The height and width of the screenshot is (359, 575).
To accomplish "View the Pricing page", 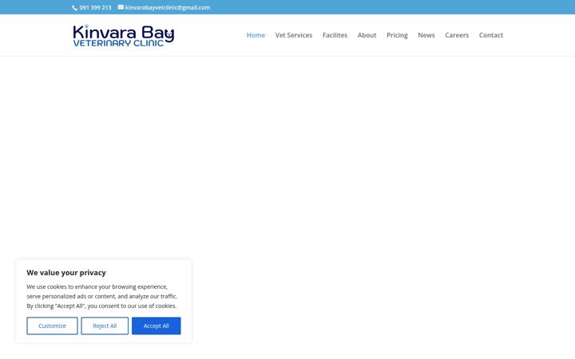I will pos(397,35).
